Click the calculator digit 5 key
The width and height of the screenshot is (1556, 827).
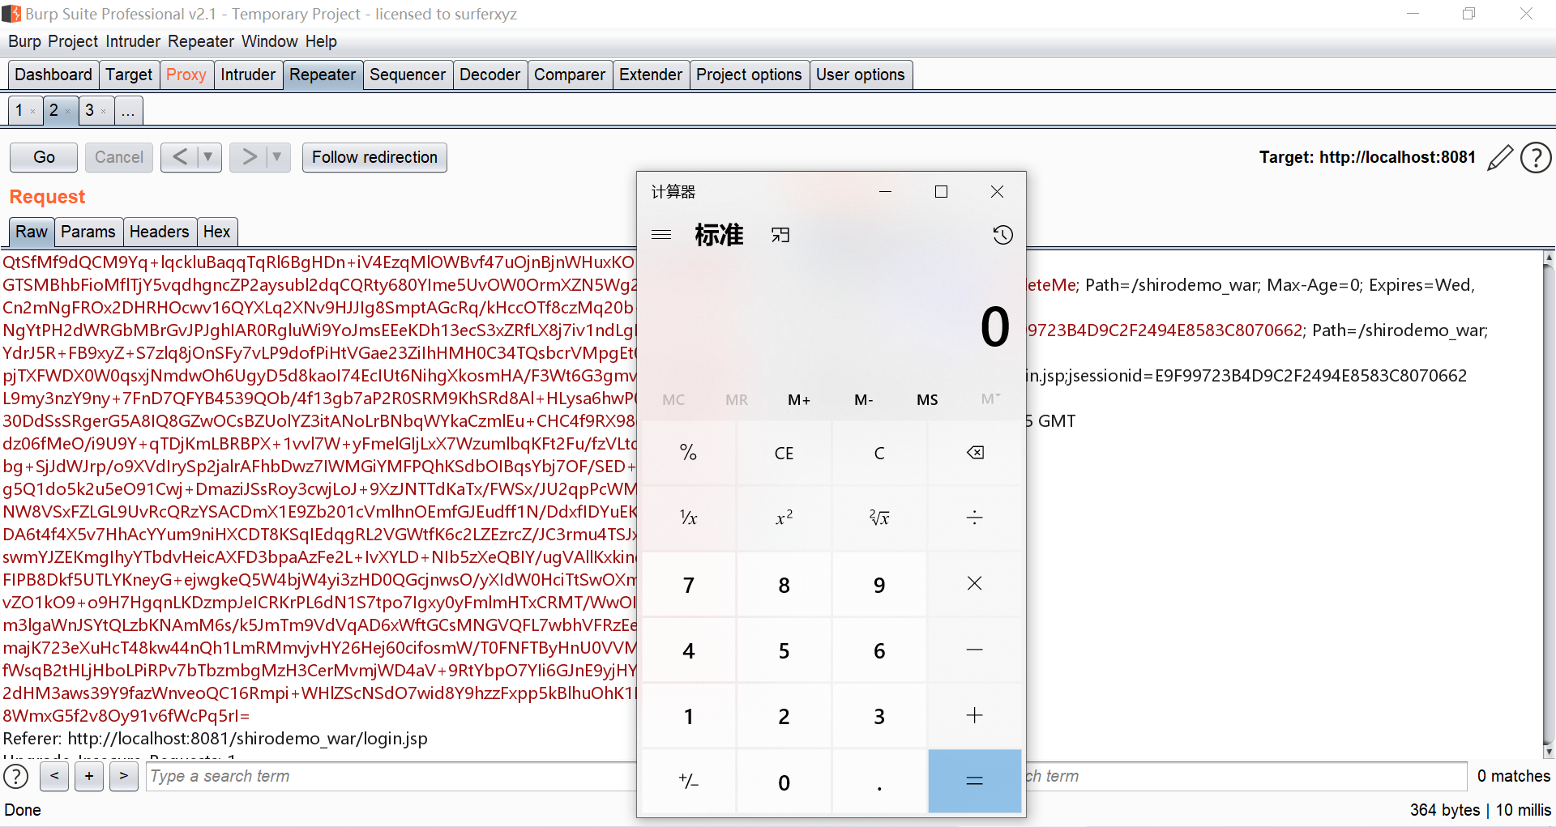click(784, 650)
